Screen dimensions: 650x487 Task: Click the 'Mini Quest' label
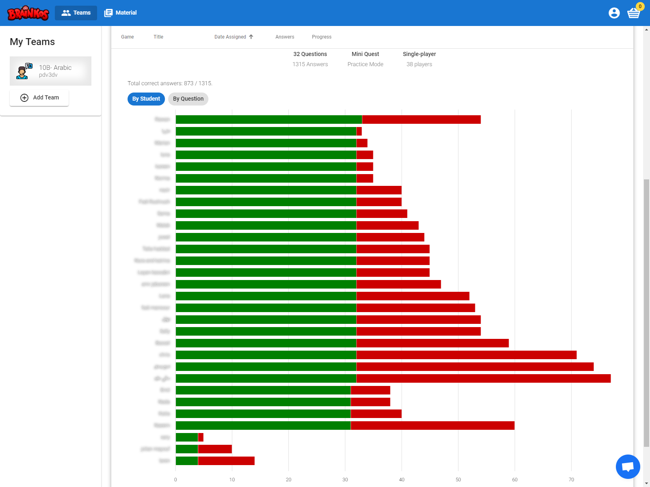coord(365,54)
